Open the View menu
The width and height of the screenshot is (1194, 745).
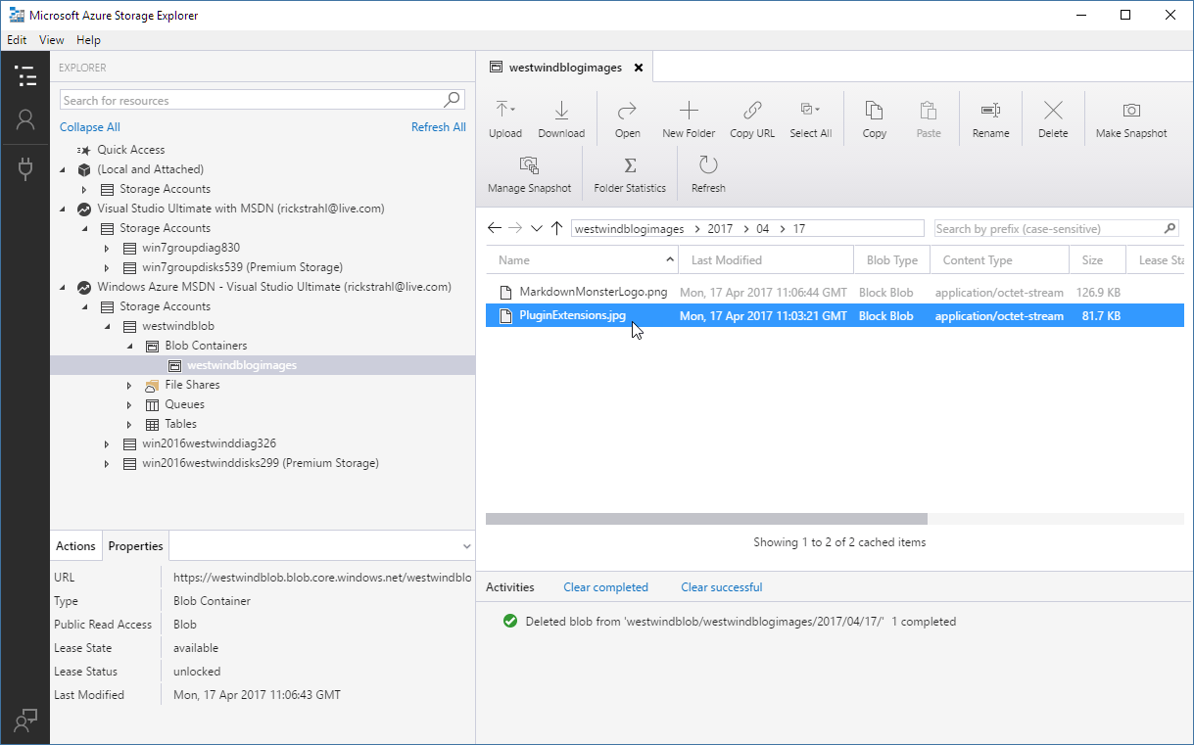click(52, 40)
